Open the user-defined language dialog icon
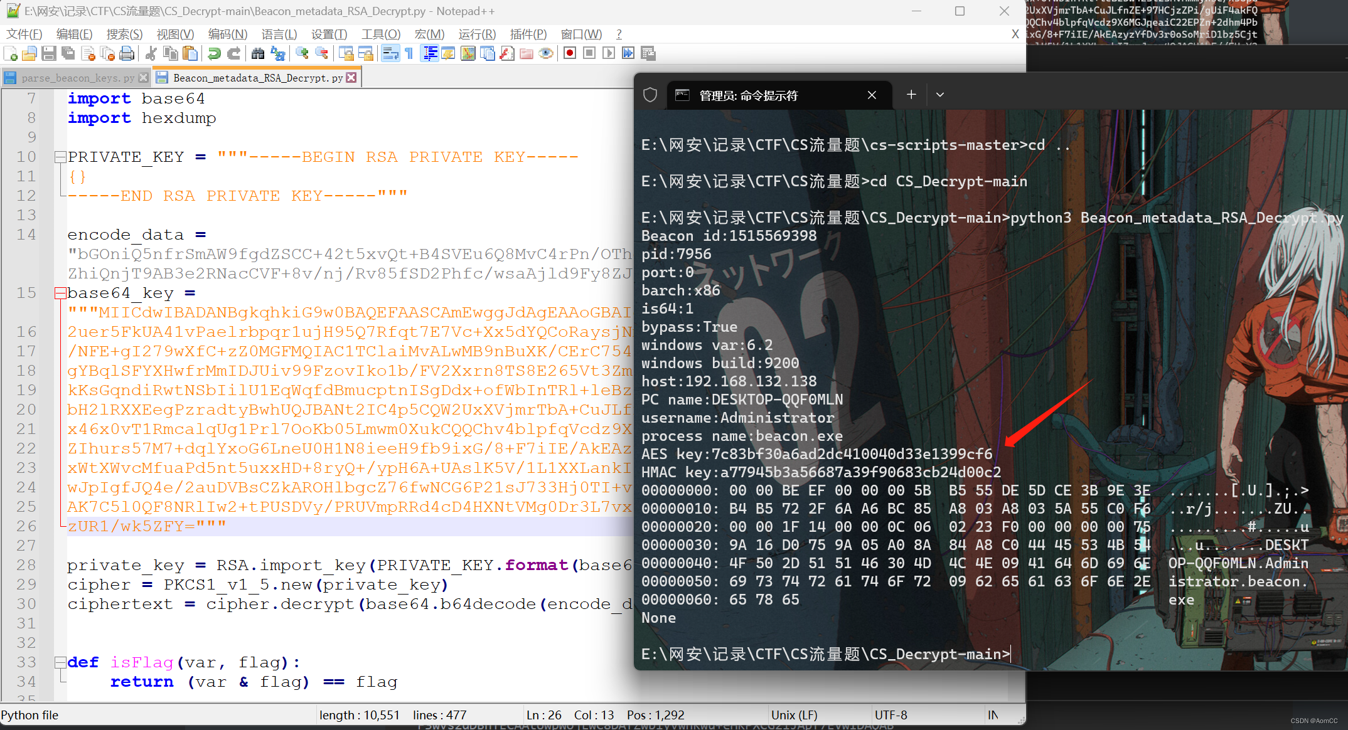 [x=448, y=54]
